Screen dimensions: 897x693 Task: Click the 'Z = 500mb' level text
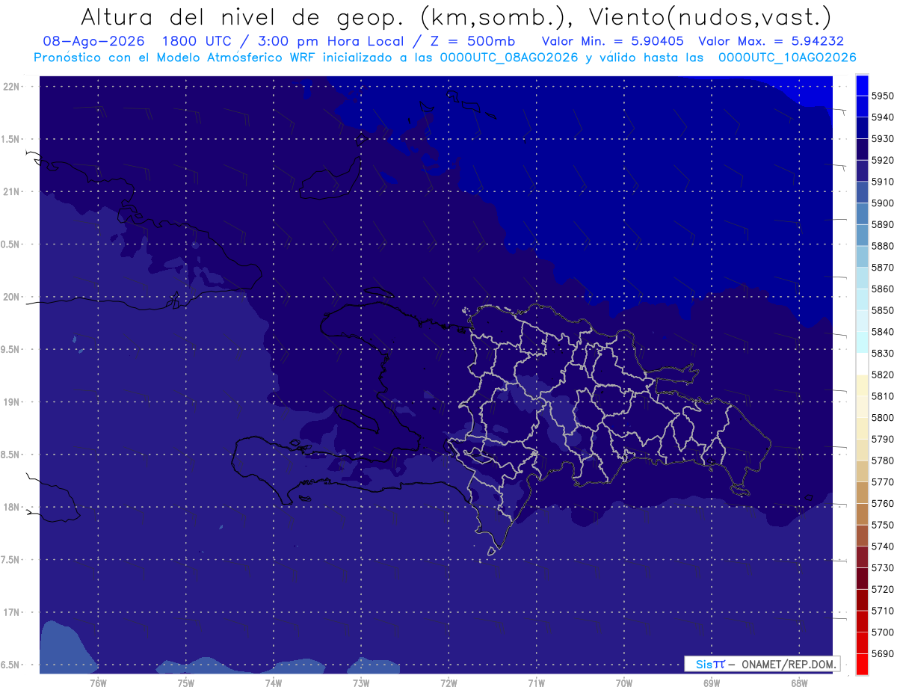[472, 41]
